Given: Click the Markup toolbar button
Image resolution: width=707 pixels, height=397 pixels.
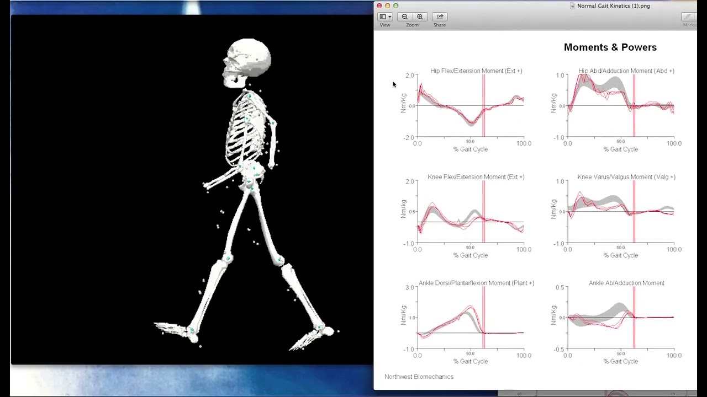Looking at the screenshot, I should [x=689, y=17].
